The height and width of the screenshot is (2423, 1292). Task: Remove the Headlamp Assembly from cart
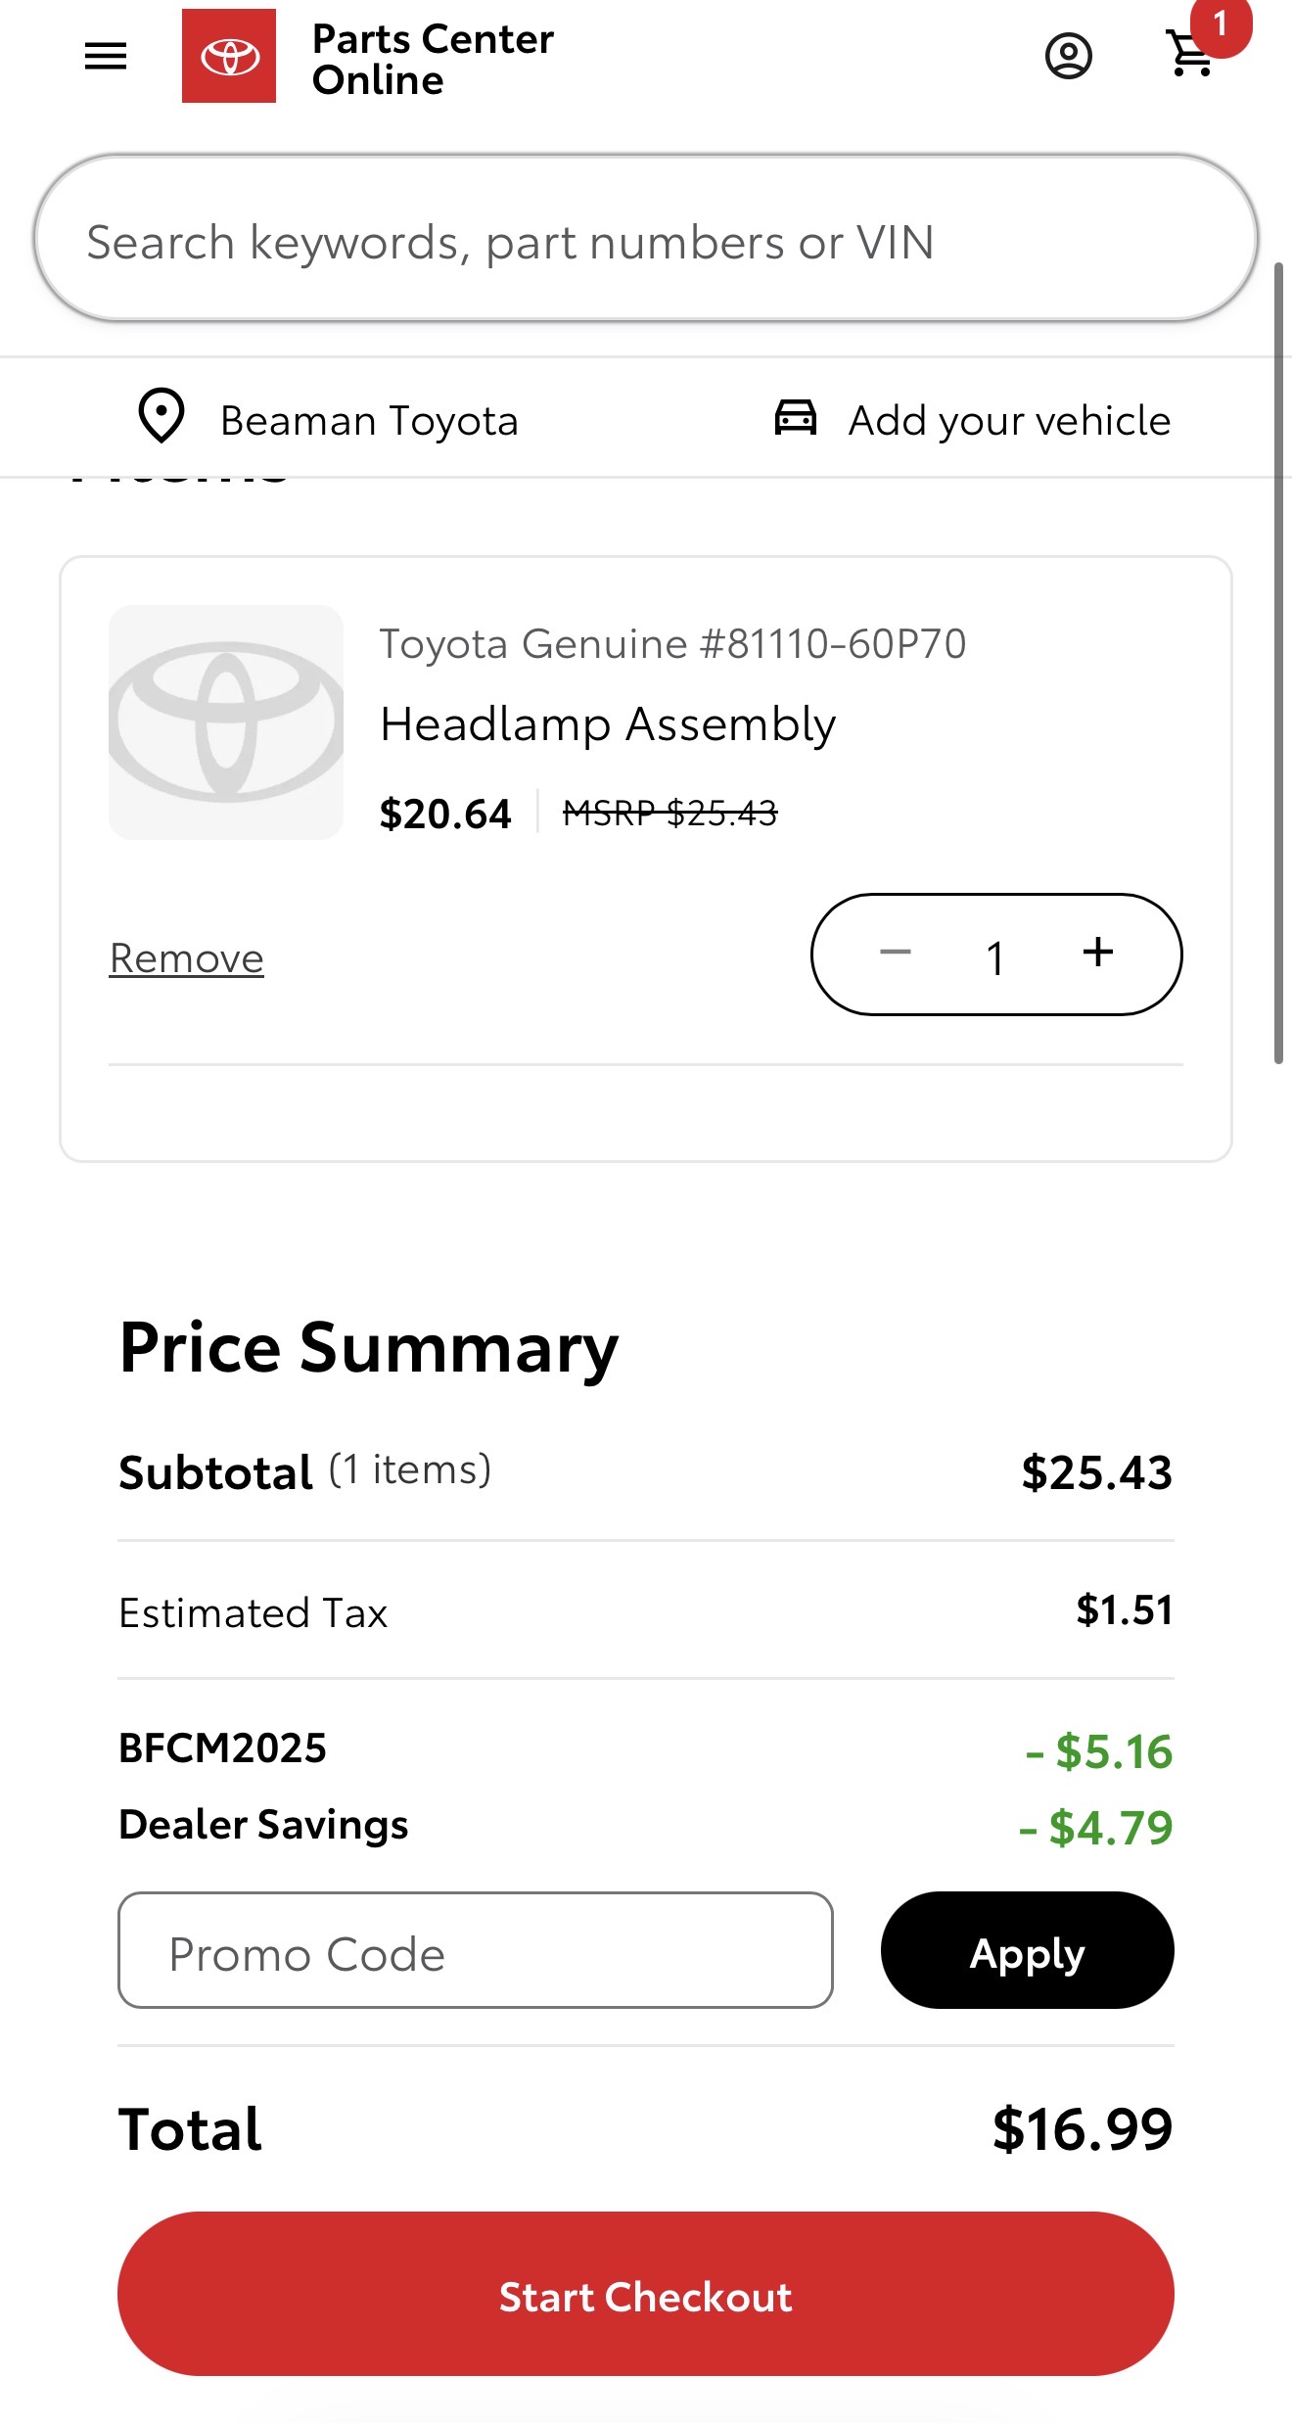[x=186, y=958]
